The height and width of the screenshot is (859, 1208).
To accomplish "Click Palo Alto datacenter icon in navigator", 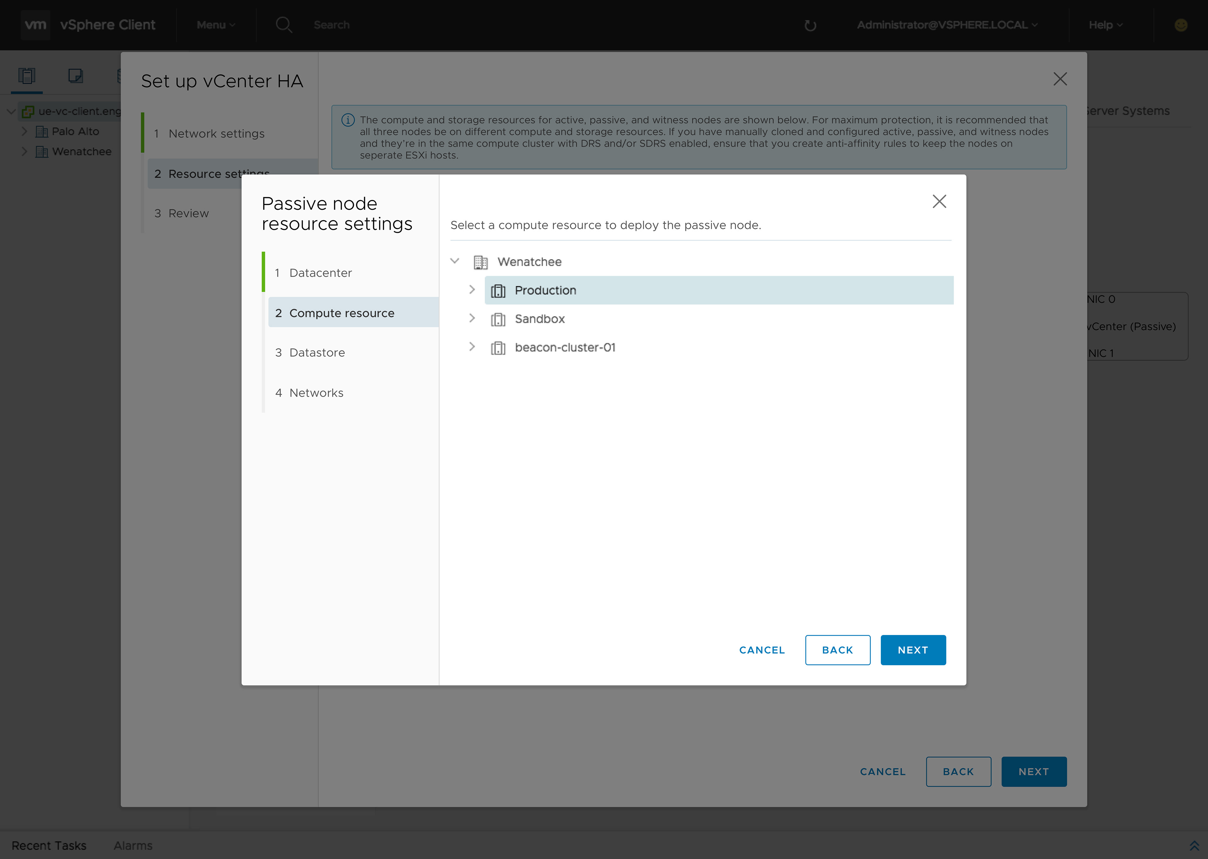I will pos(42,132).
